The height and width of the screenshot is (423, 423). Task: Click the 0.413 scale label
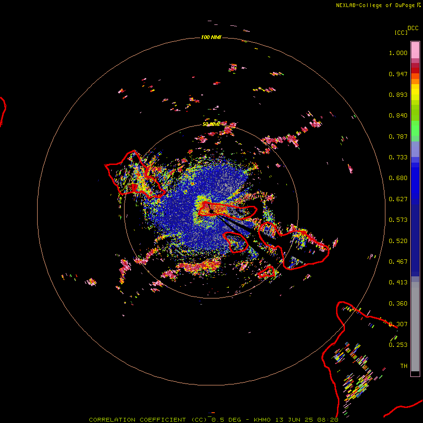[398, 282]
